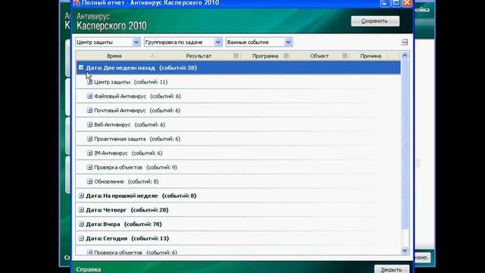Click the Результат column header

click(x=199, y=56)
